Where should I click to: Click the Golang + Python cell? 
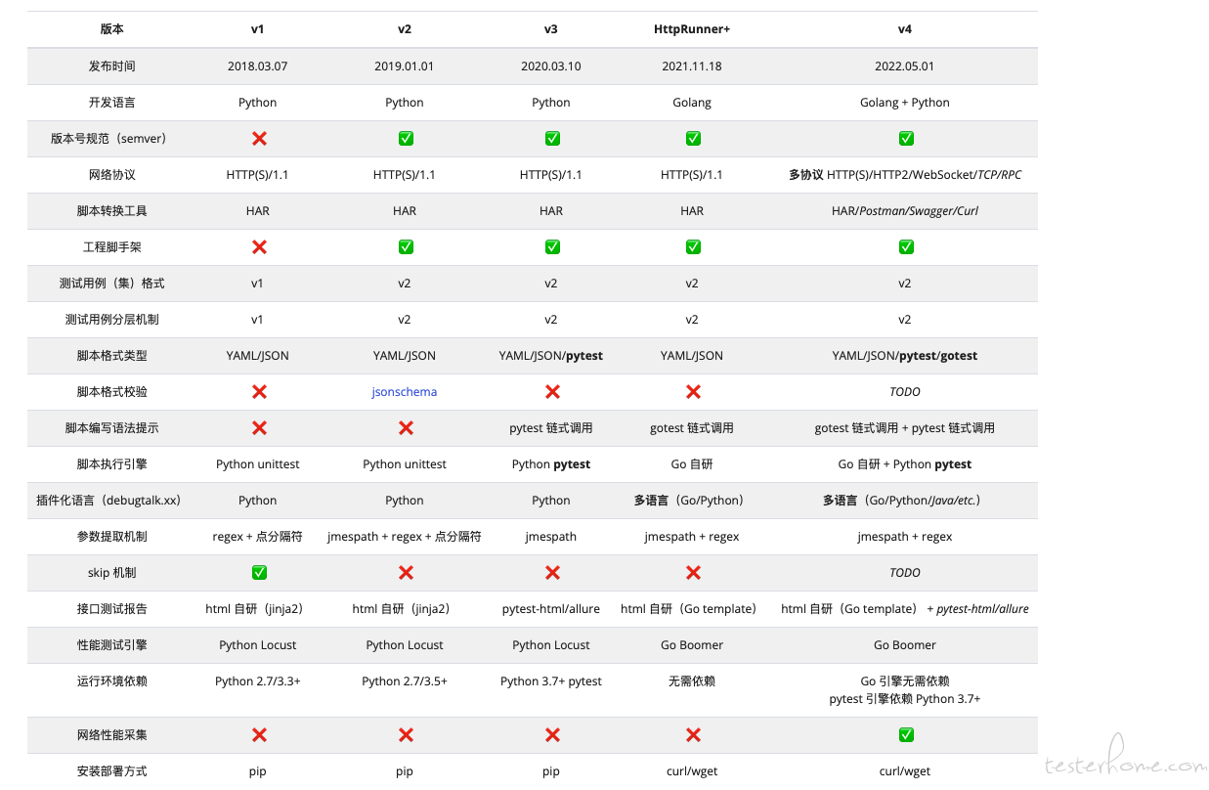(x=905, y=103)
